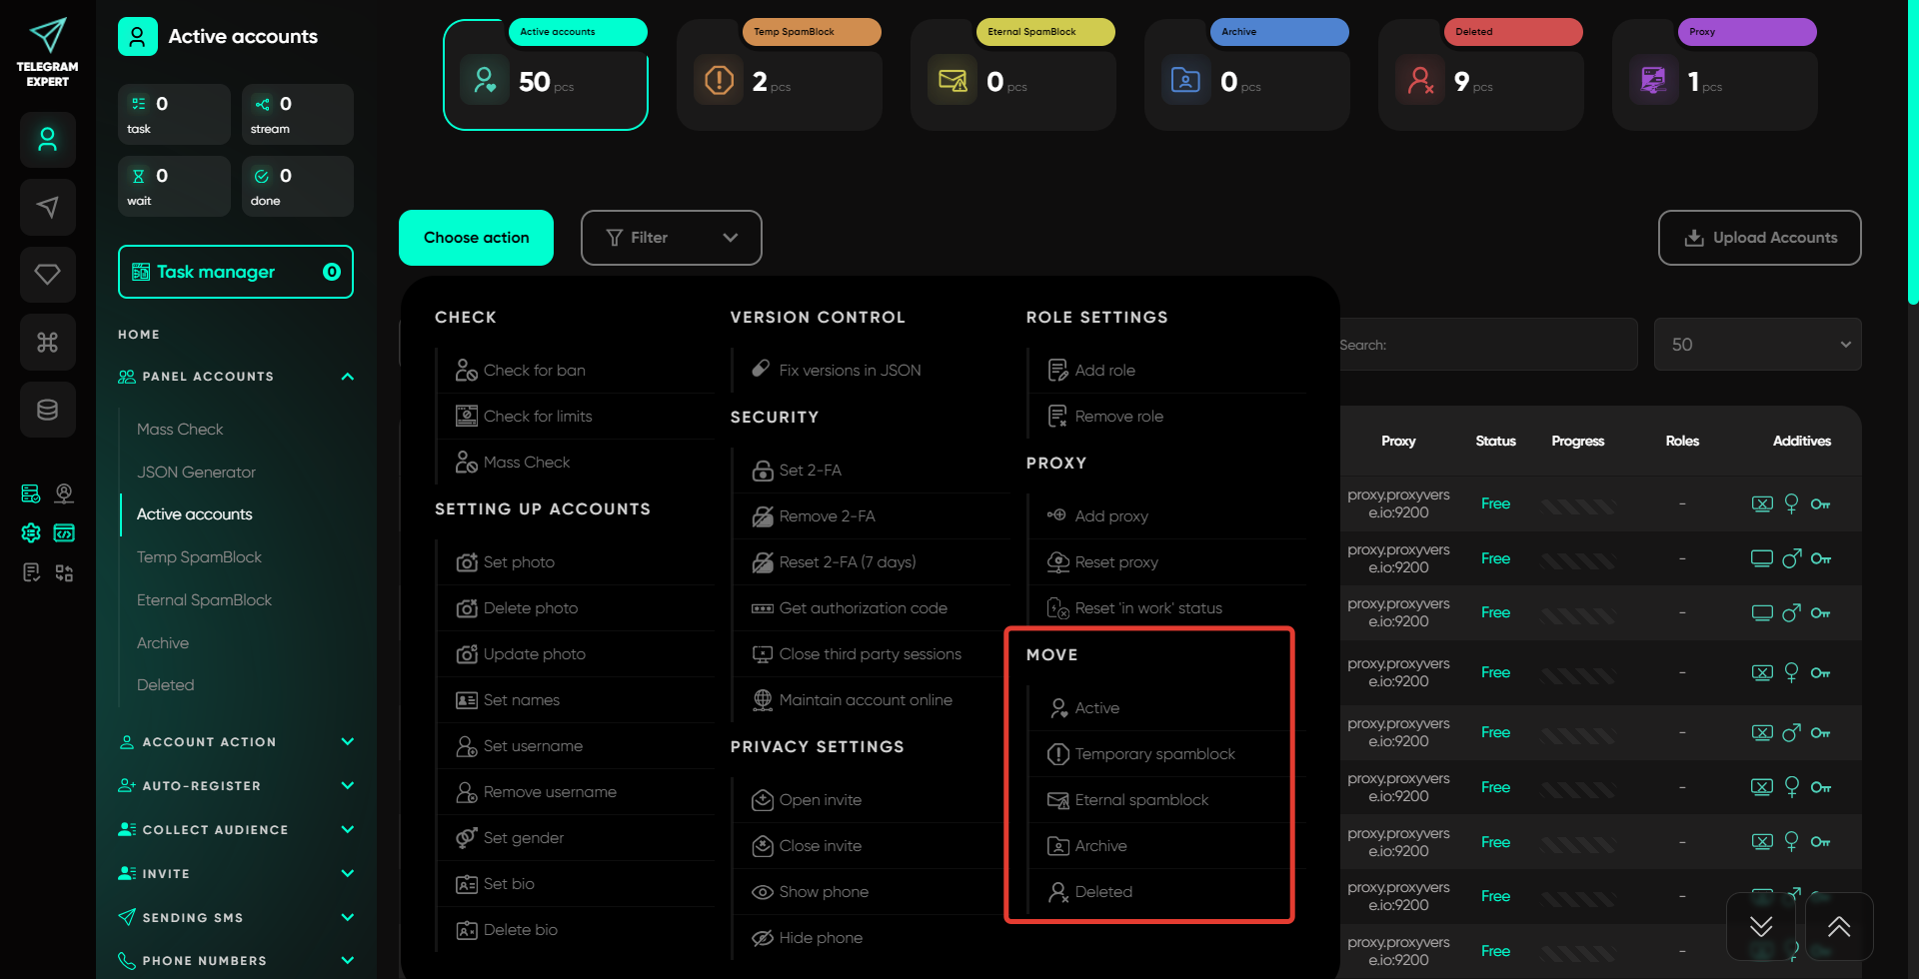Screen dimensions: 1919x979
Task: Click the scroll to bottom double-chevron button
Action: [1761, 926]
